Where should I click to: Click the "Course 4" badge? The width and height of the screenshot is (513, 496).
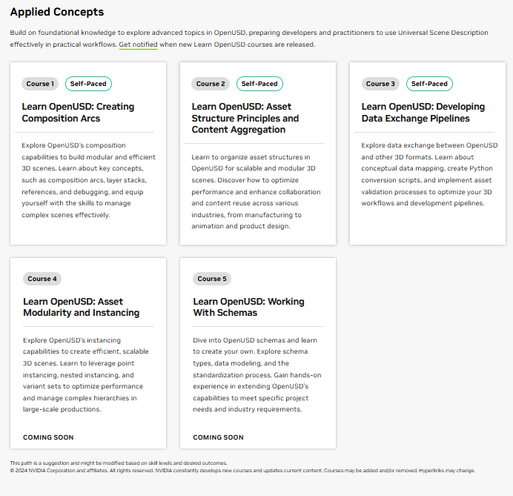tap(42, 279)
